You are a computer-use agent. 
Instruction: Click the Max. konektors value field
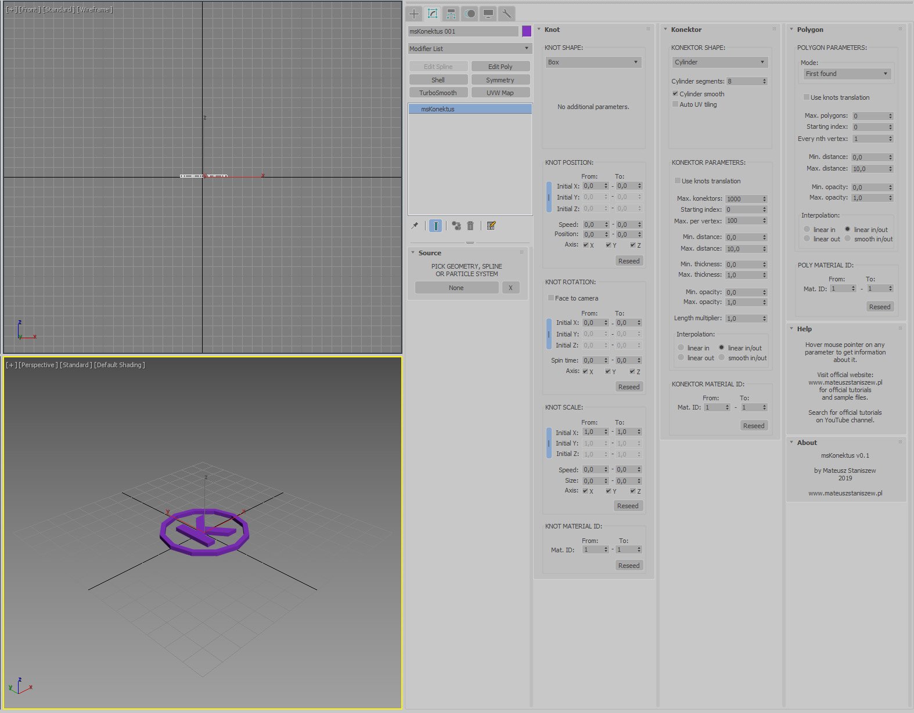coord(743,199)
